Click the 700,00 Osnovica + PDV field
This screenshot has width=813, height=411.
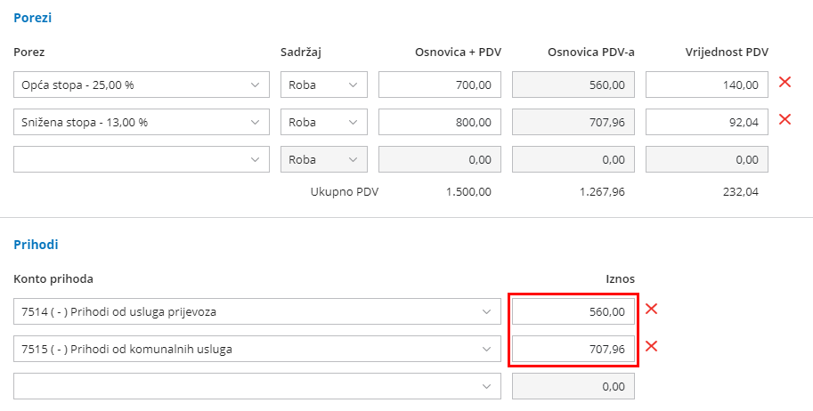point(440,85)
